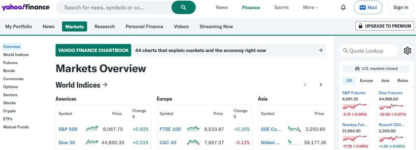Click the S&P 500 sparkline chart
The image size is (416, 150).
(x=92, y=129)
